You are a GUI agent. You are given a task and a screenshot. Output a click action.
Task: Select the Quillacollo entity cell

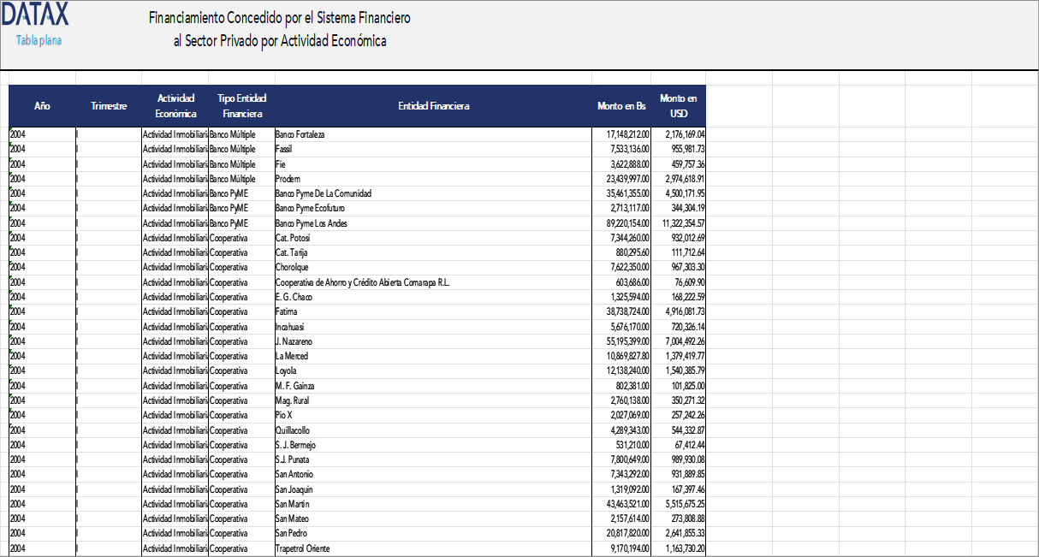(x=293, y=430)
